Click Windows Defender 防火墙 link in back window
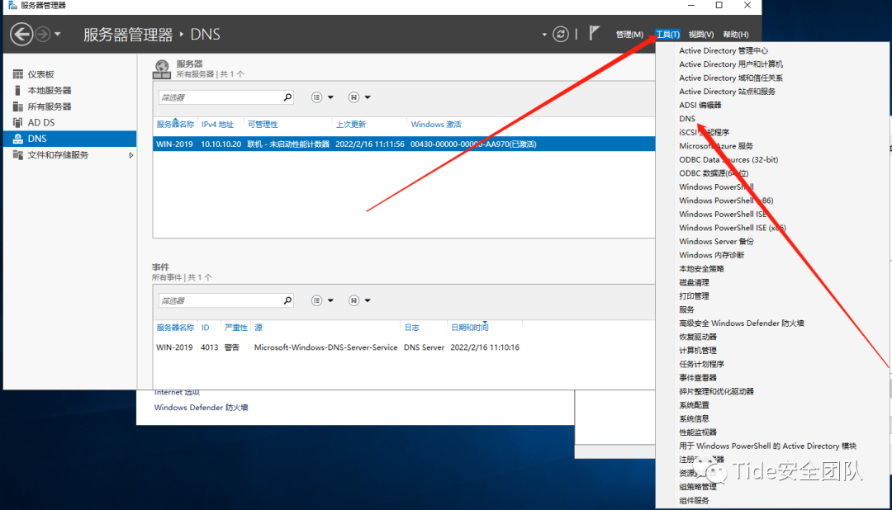Image resolution: width=892 pixels, height=510 pixels. click(201, 408)
